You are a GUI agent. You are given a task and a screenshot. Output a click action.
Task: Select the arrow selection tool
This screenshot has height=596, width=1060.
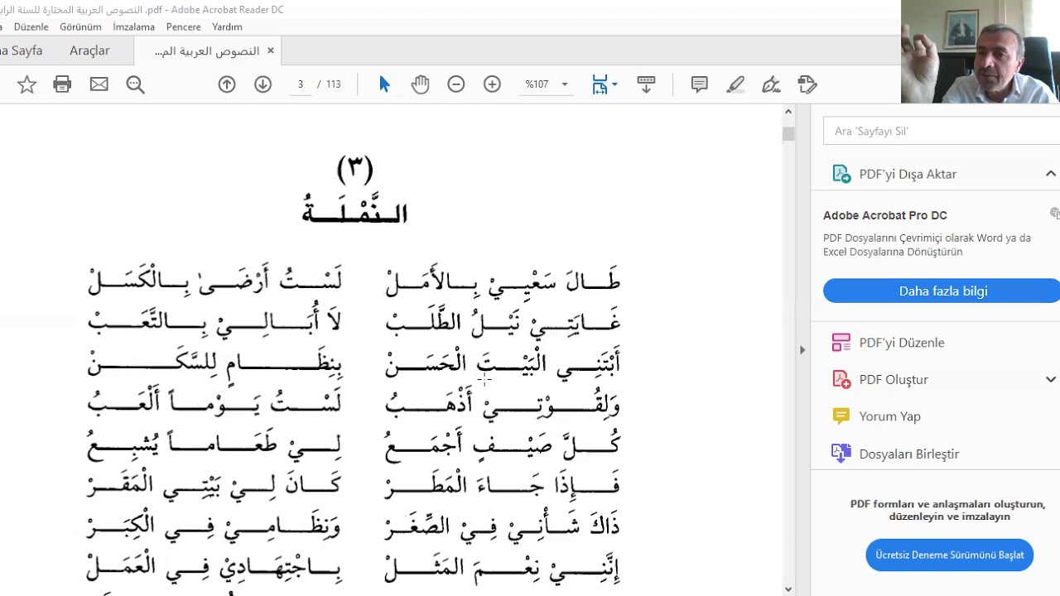click(384, 84)
